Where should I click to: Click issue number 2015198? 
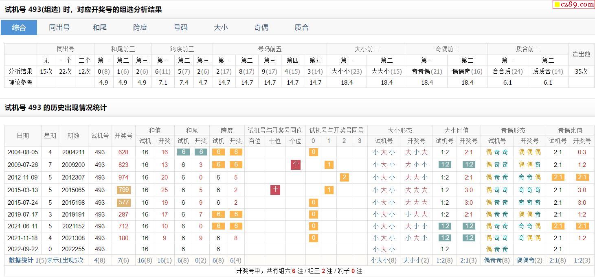tap(73, 202)
